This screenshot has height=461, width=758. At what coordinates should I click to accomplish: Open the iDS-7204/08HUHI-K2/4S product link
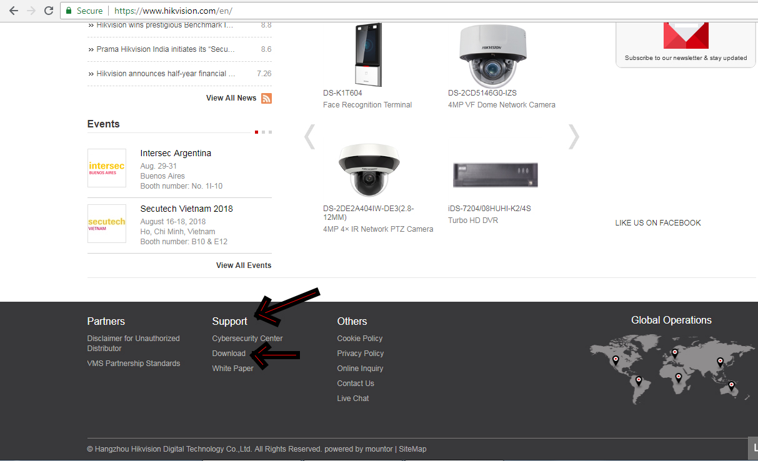(489, 209)
